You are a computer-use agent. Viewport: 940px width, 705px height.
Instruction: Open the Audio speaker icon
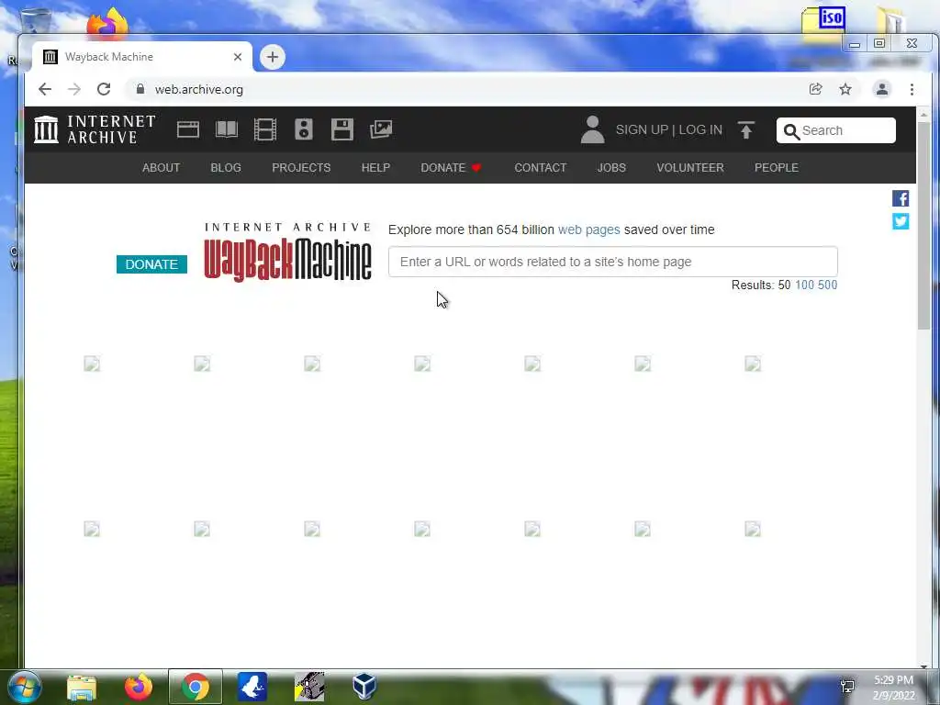(304, 129)
